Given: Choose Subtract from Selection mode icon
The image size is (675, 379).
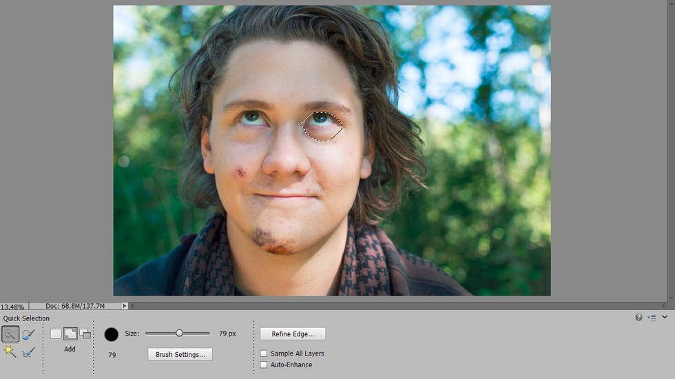Looking at the screenshot, I should 85,334.
